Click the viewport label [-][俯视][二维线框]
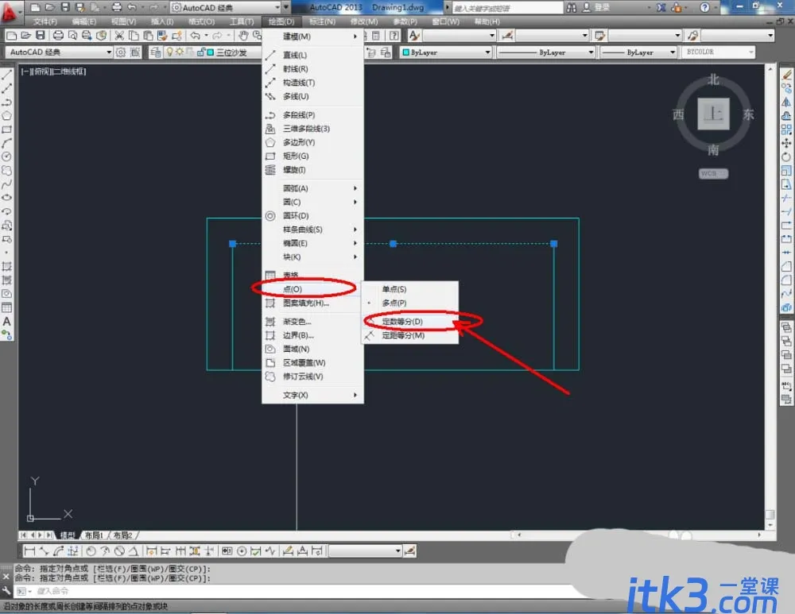Image resolution: width=795 pixels, height=614 pixels. (54, 71)
